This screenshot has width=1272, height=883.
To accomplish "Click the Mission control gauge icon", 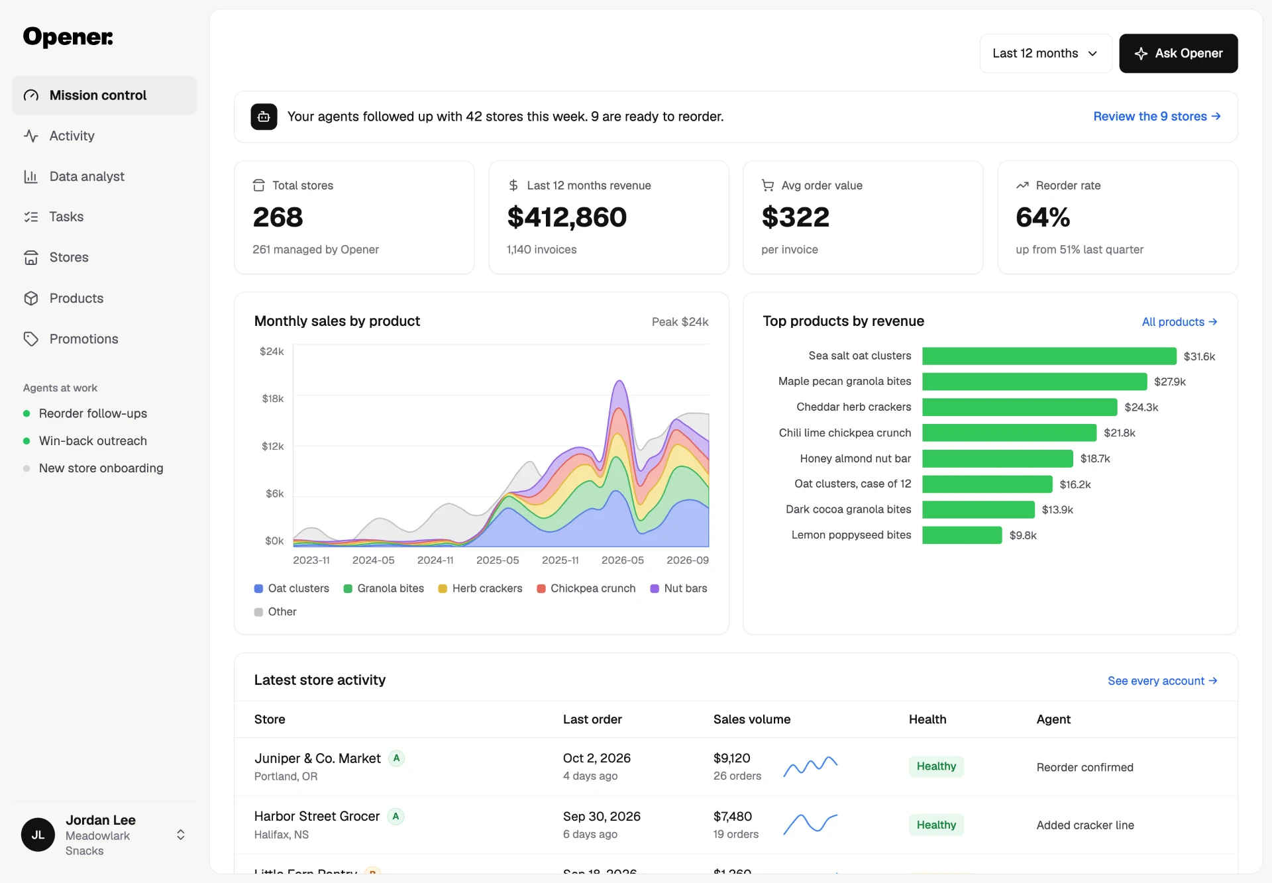I will tap(31, 95).
